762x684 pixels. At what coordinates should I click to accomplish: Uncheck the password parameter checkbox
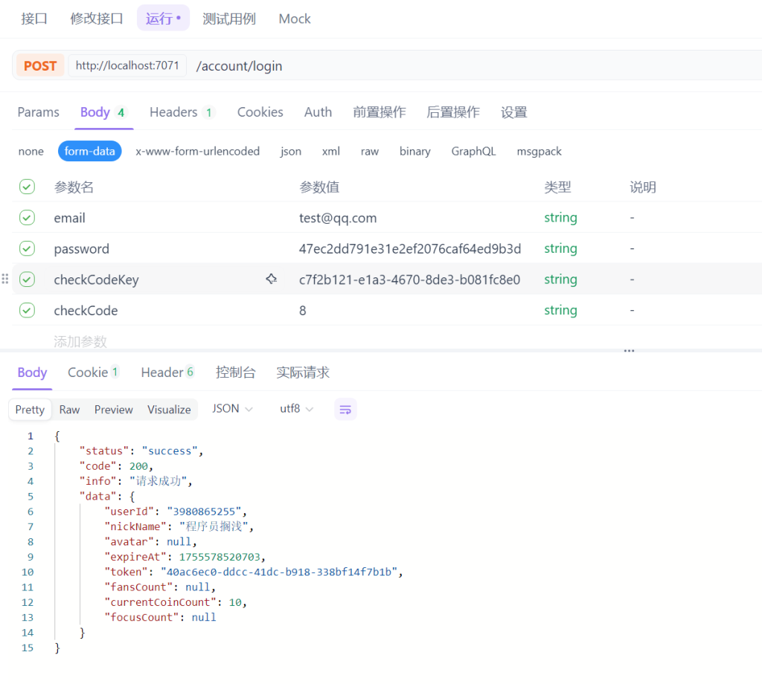pyautogui.click(x=27, y=248)
